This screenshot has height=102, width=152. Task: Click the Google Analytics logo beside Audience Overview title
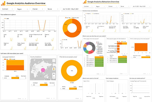pos(3,3)
